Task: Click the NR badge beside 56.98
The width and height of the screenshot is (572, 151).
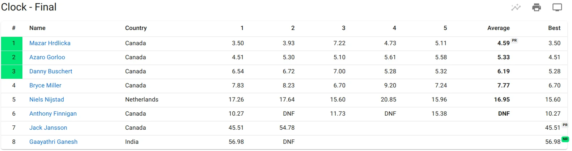Action: (x=565, y=139)
